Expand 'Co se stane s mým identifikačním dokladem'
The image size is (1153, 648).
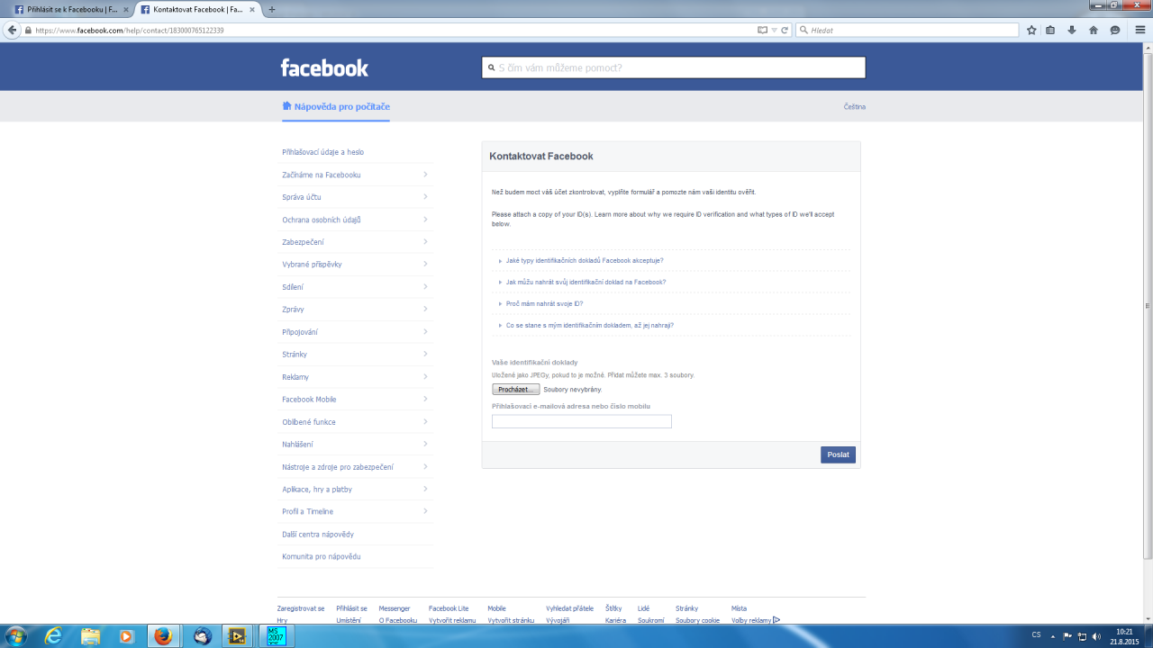click(x=589, y=325)
